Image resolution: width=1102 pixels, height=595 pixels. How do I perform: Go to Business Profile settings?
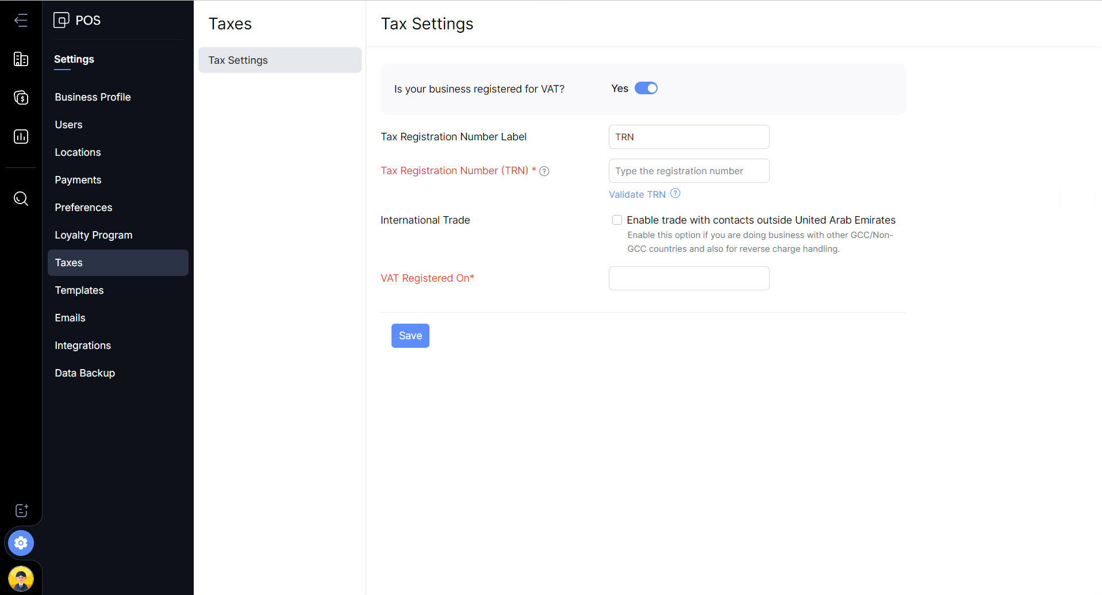click(93, 97)
